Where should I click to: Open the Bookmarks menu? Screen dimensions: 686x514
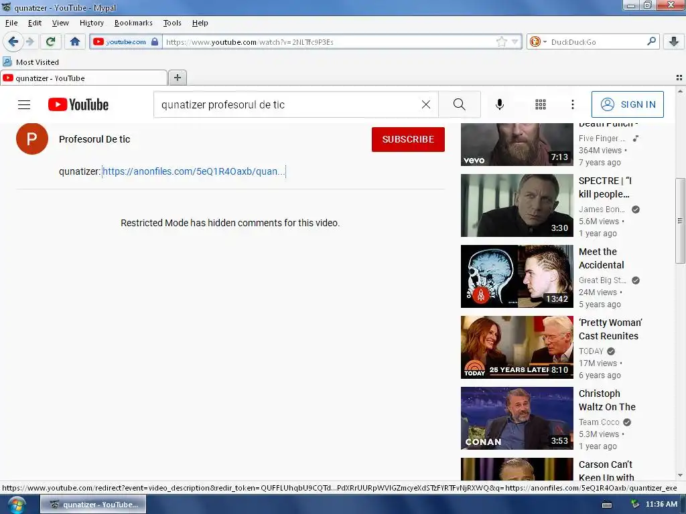133,23
